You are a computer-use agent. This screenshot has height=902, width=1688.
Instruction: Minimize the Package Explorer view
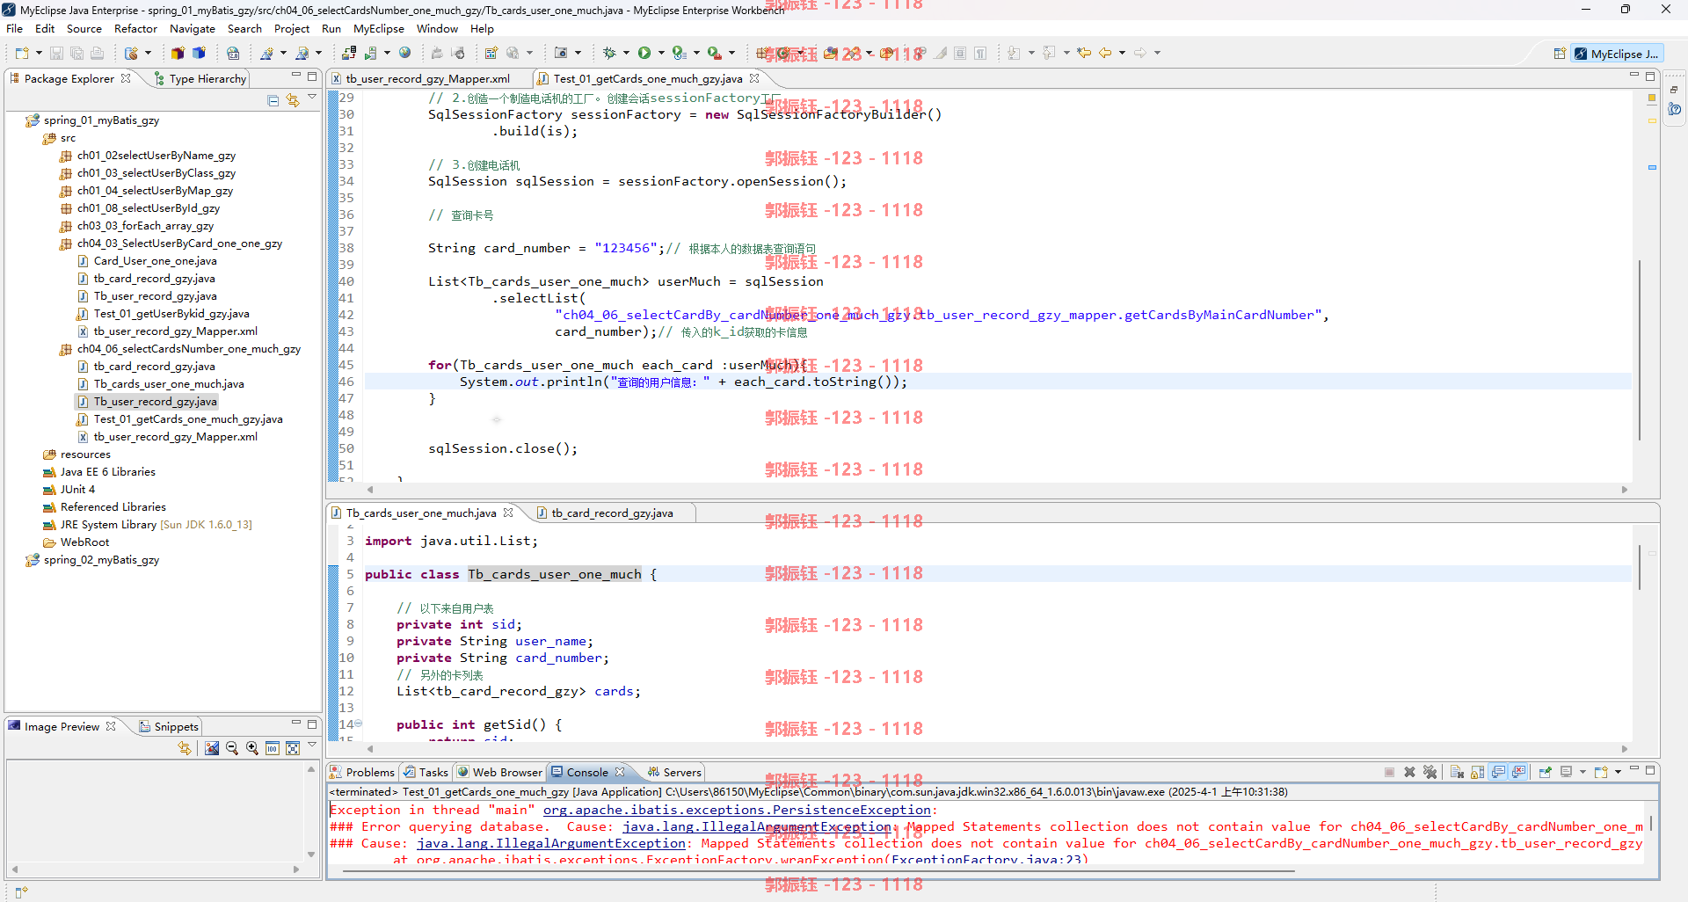tap(296, 76)
